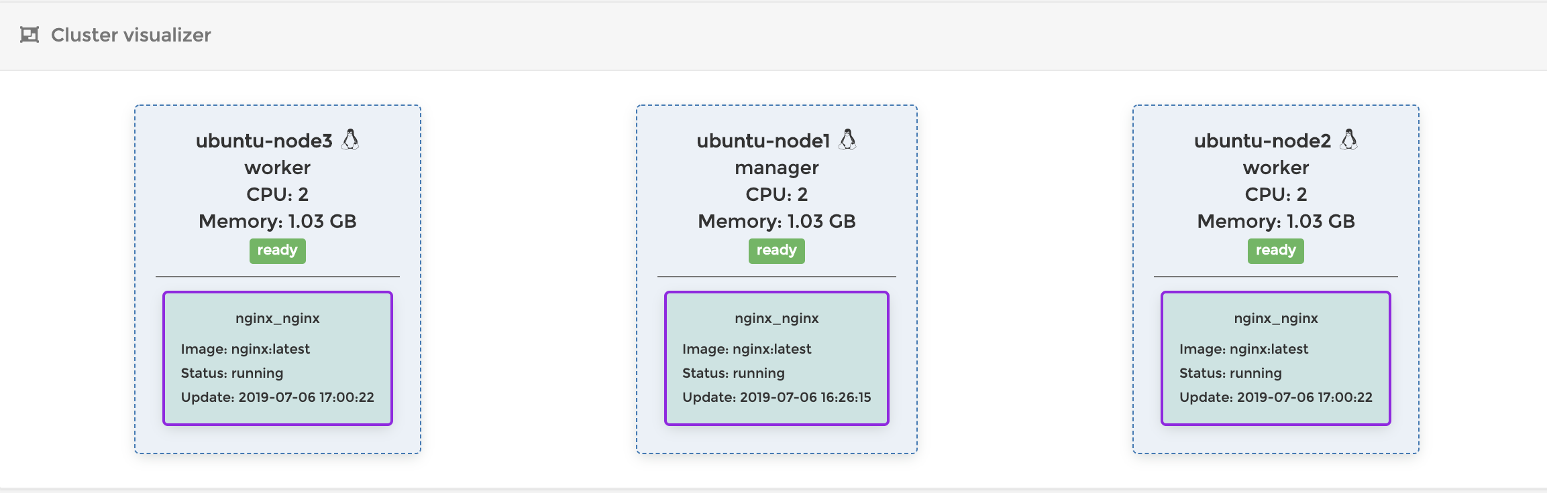Click the Cluster visualizer header icon
The width and height of the screenshot is (1547, 493).
(30, 35)
